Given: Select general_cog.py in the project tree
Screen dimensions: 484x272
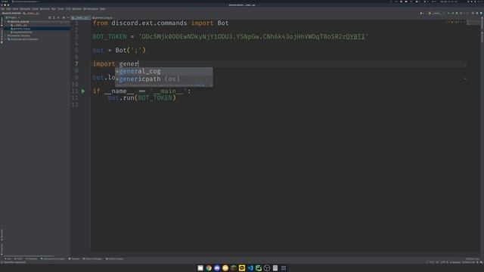Looking at the screenshot, I should 22,29.
